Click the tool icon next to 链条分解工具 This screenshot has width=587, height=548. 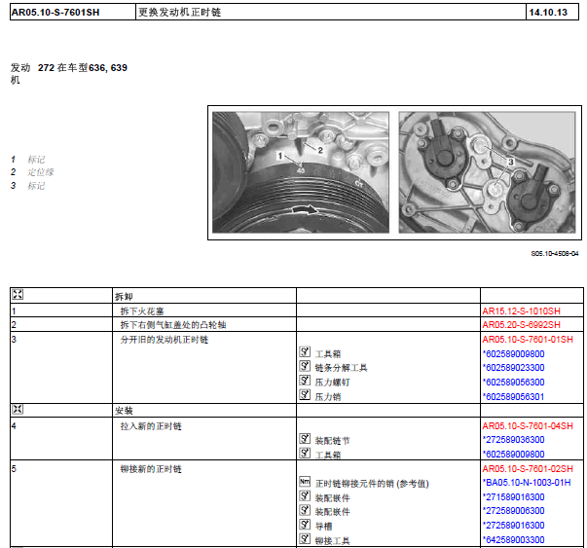305,366
